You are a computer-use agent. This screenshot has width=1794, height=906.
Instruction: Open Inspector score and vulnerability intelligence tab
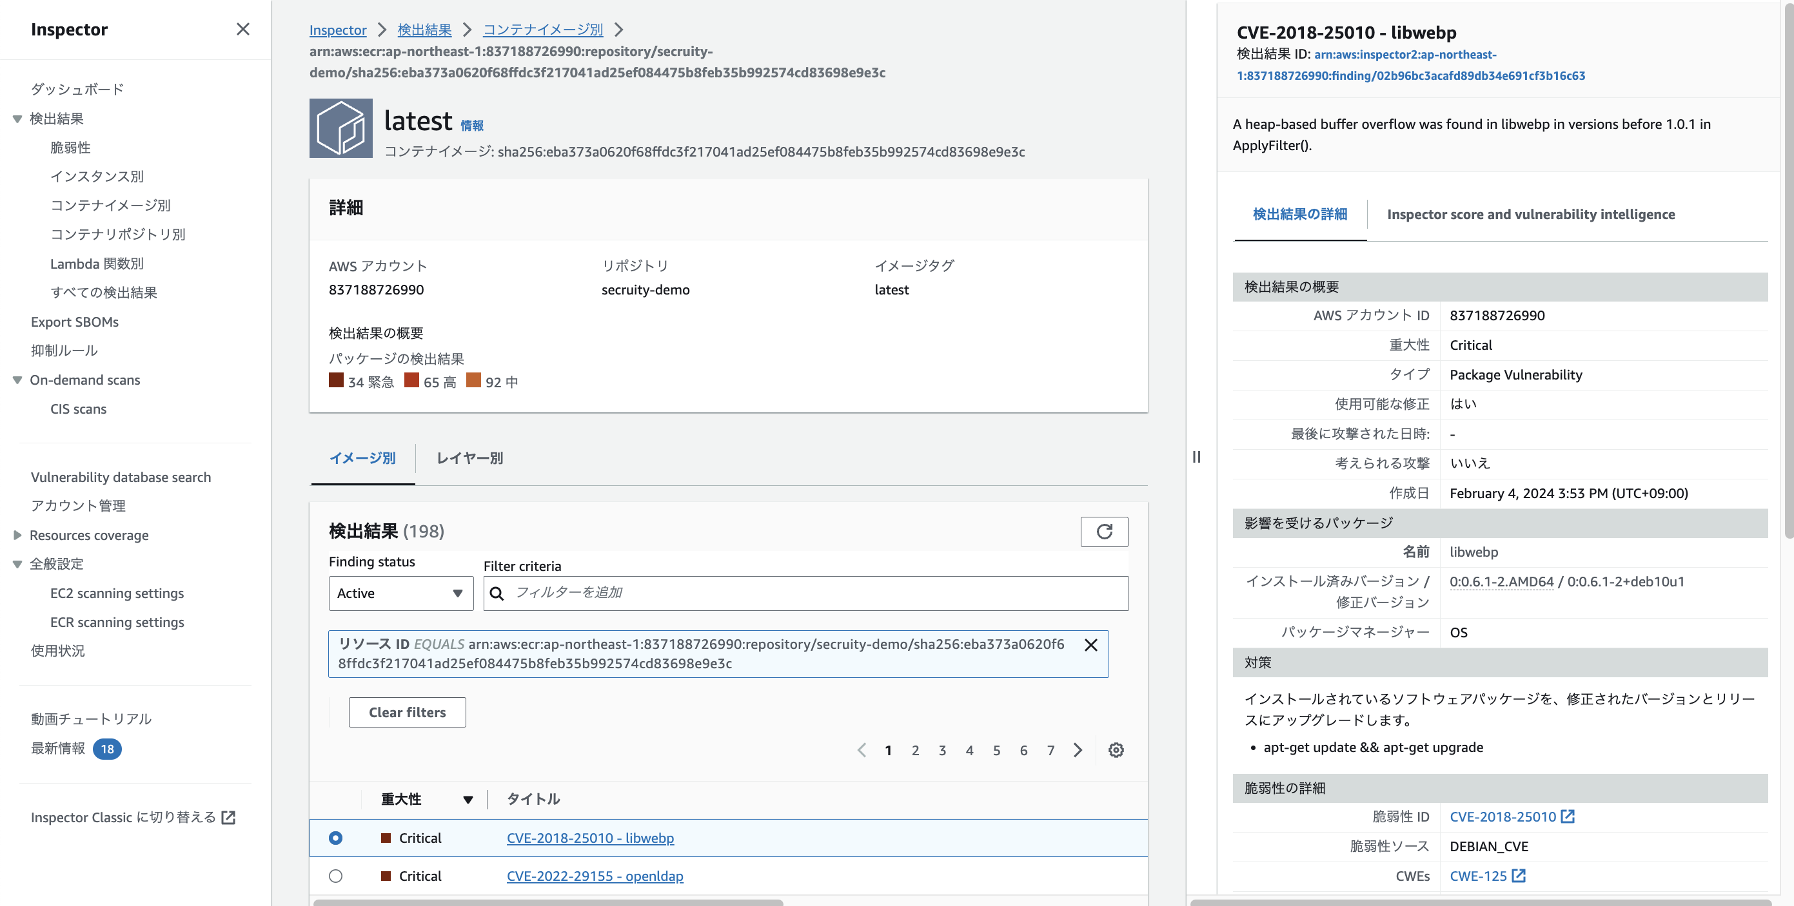click(1531, 215)
